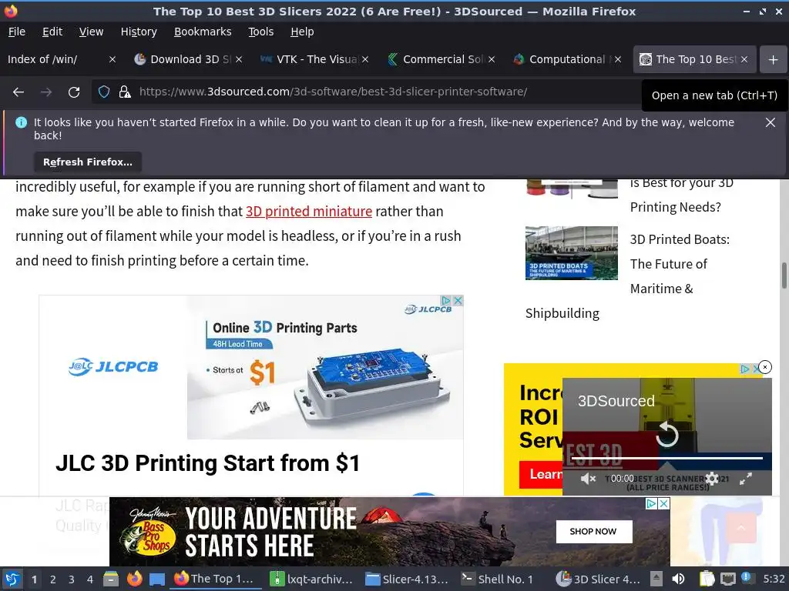Launch Firefox from the taskbar quicklaunch
Viewport: 789px width, 591px height.
(134, 579)
